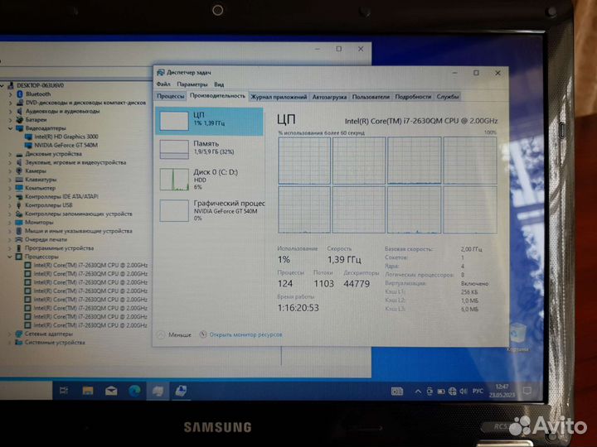Click the Батареи category icon

click(20, 120)
